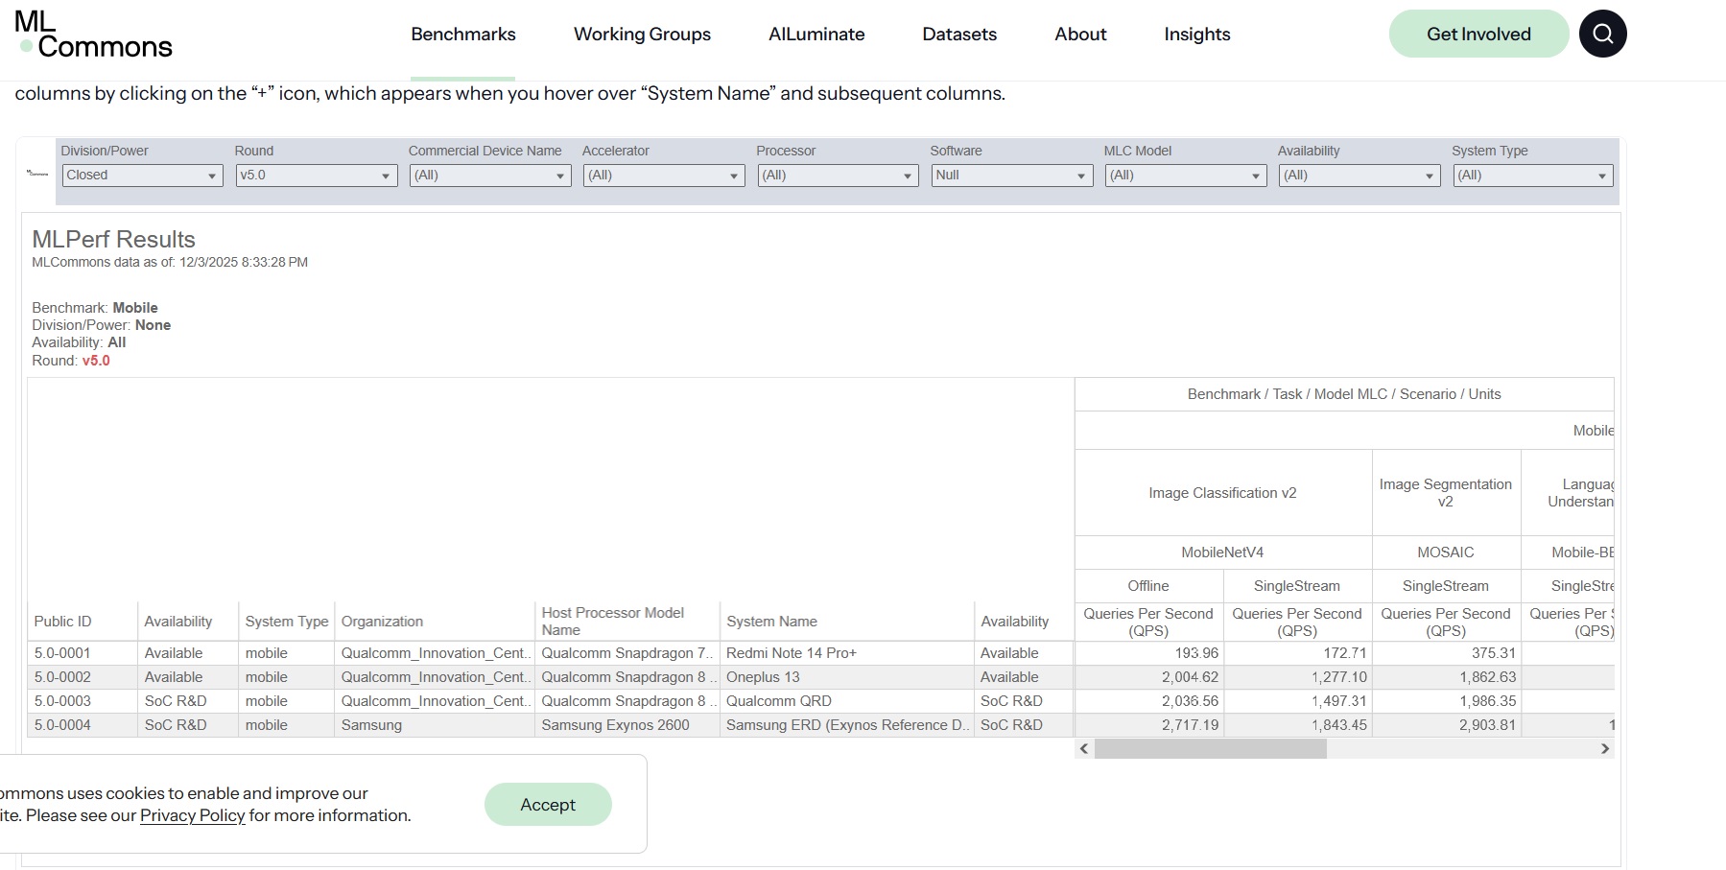Screen dimensions: 1726x870
Task: Open the Benchmarks menu
Action: [x=463, y=35]
